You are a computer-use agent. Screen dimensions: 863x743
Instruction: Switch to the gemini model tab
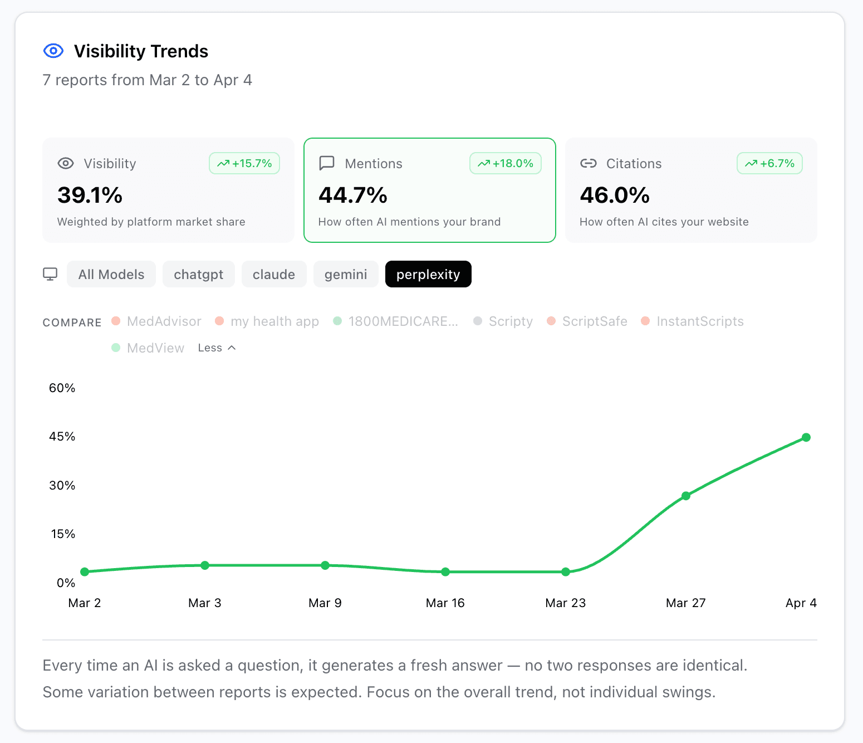coord(346,273)
